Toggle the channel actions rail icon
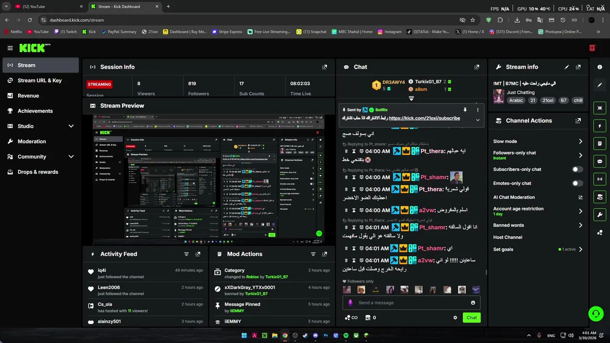 [x=600, y=197]
